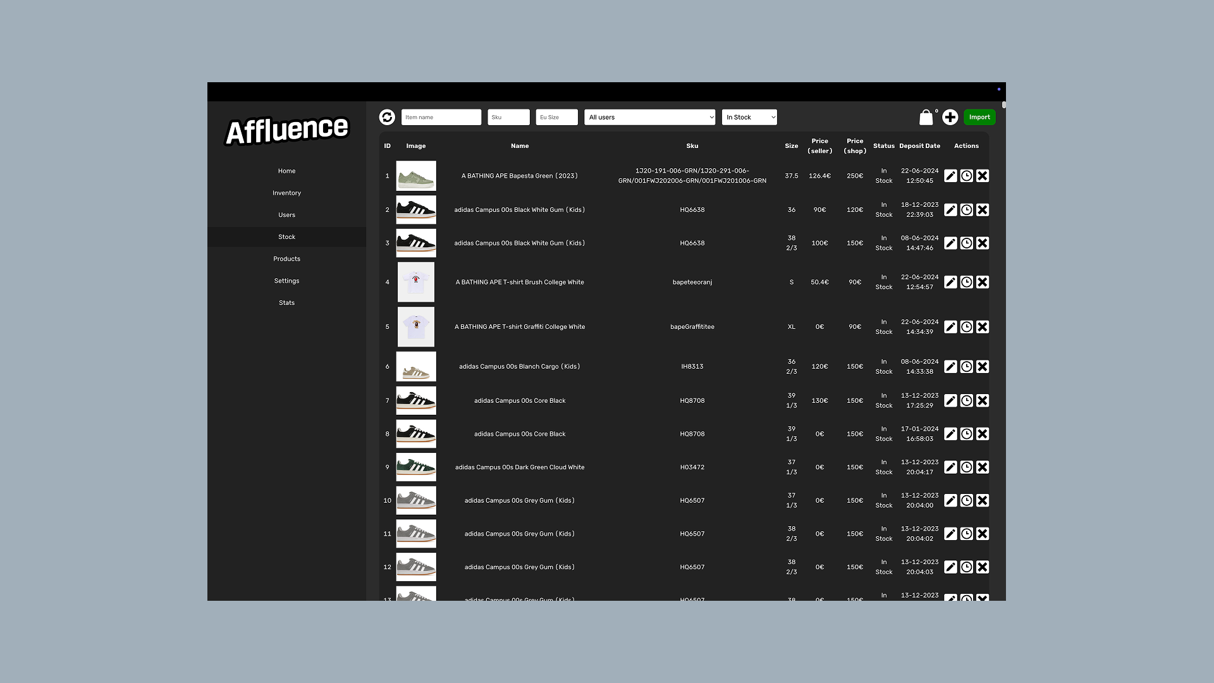Open clock history for row ID 2
This screenshot has width=1214, height=683.
click(x=966, y=210)
